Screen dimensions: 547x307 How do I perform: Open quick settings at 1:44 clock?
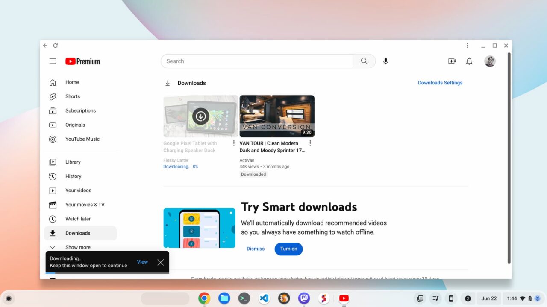523,298
